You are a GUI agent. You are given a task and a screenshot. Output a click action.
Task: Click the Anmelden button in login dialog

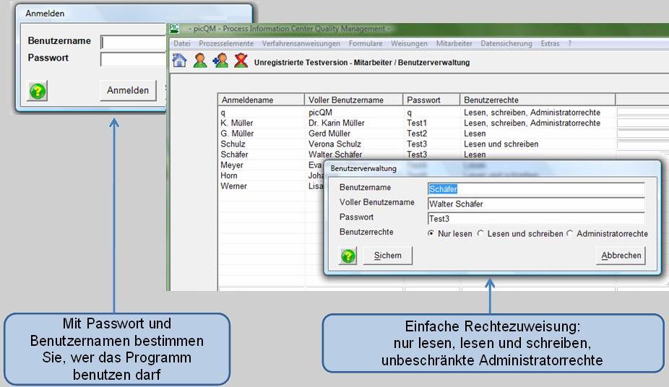128,90
